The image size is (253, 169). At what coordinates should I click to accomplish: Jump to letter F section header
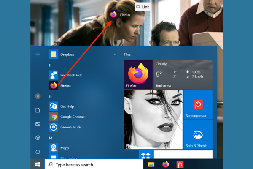[50, 65]
